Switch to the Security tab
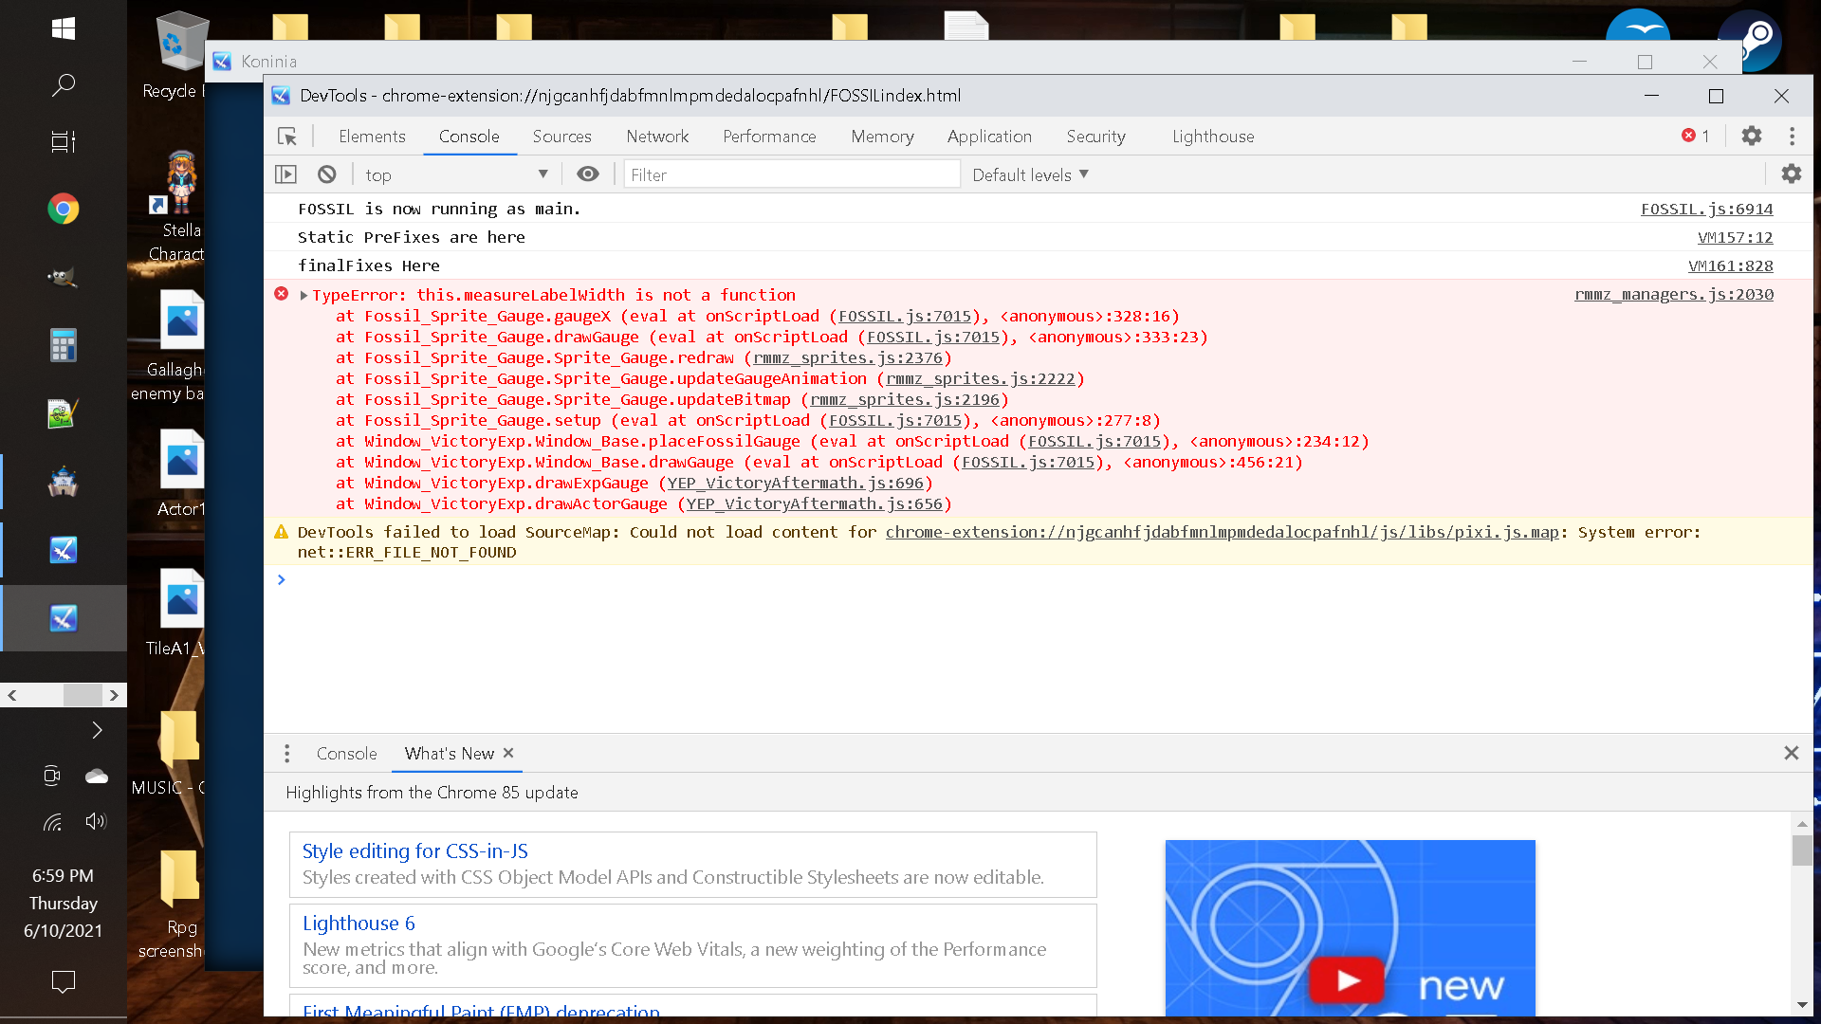 coord(1095,137)
